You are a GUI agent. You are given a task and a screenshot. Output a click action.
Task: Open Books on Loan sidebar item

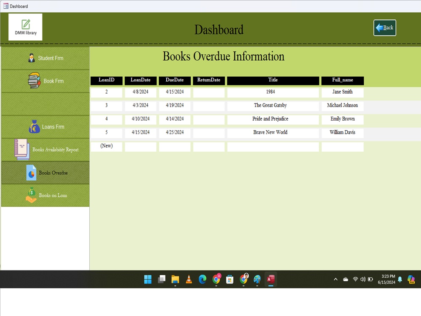pyautogui.click(x=45, y=195)
